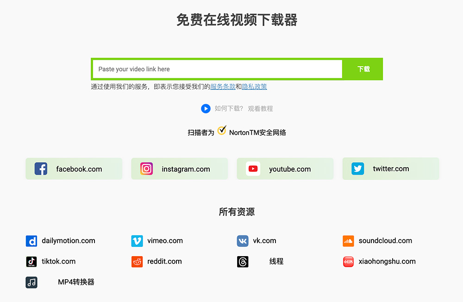Click the blue tutorial play icon
This screenshot has height=302, width=463.
206,108
